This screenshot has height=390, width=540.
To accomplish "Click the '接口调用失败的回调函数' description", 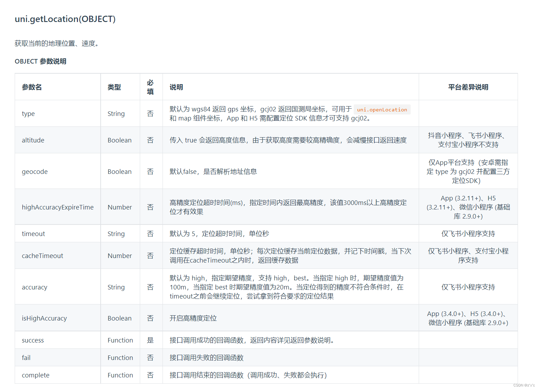I will 206,358.
